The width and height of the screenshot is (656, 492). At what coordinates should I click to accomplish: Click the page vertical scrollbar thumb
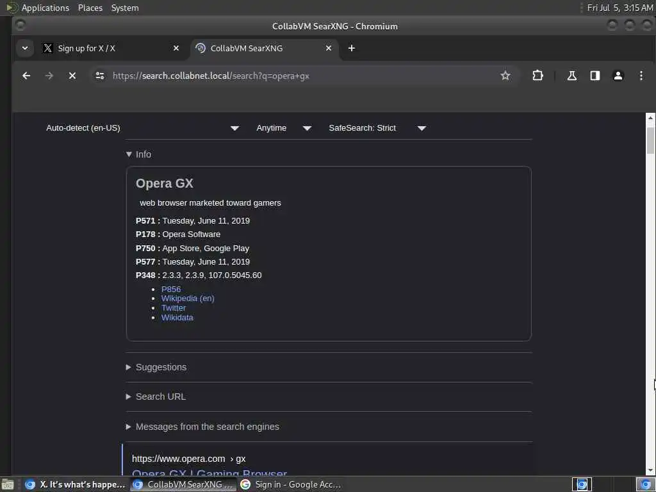pyautogui.click(x=650, y=140)
